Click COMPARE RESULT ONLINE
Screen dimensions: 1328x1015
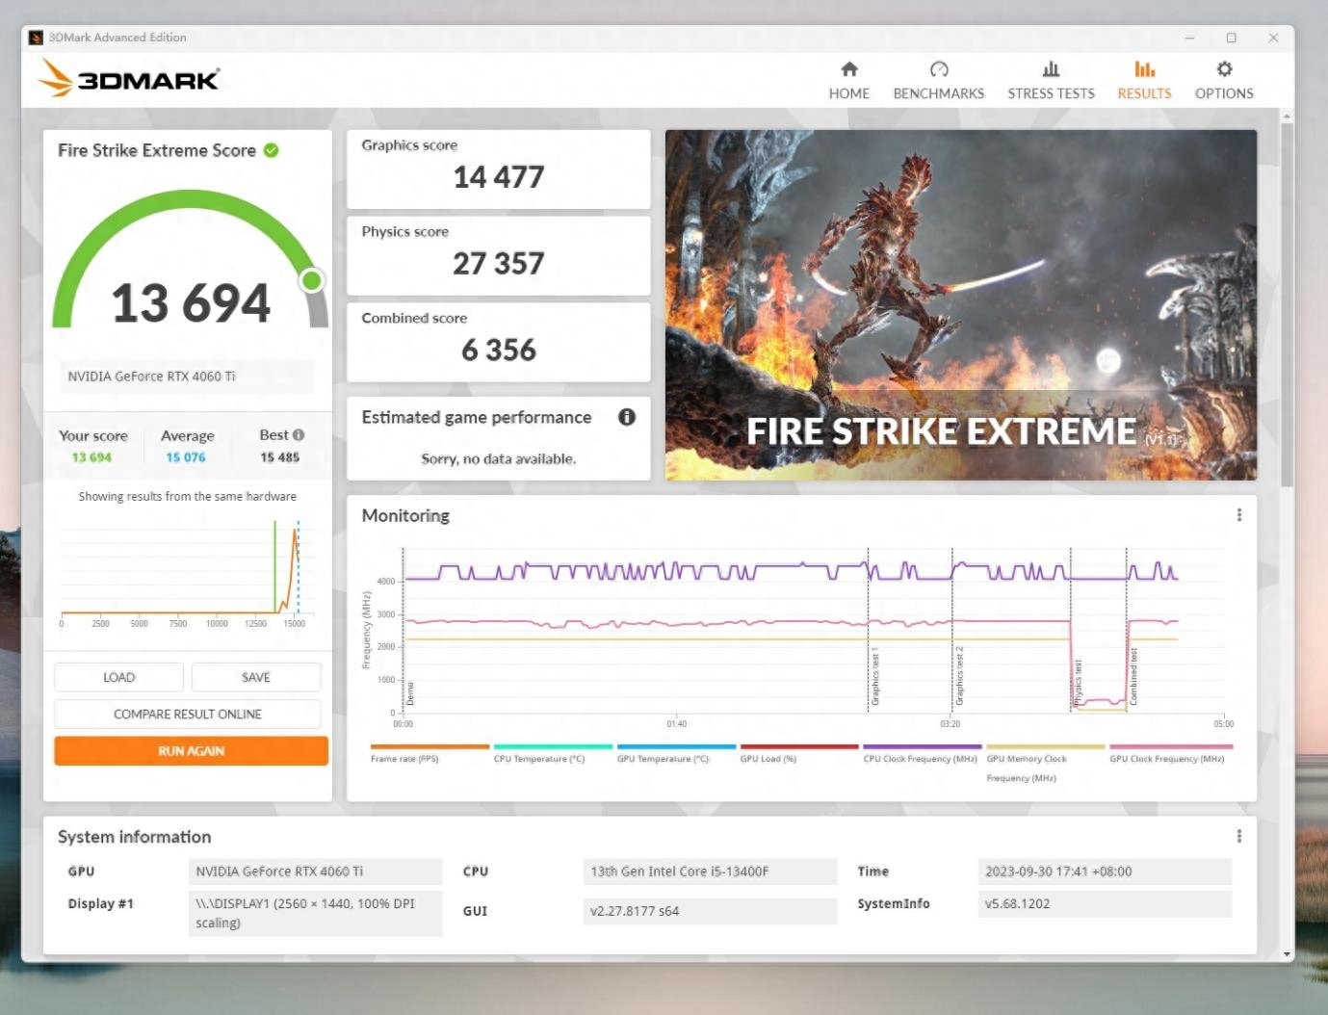coord(188,714)
